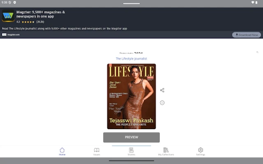Image resolution: width=263 pixels, height=164 pixels.
Task: Tap the bottom gesture navigation bar
Action: coord(131,161)
